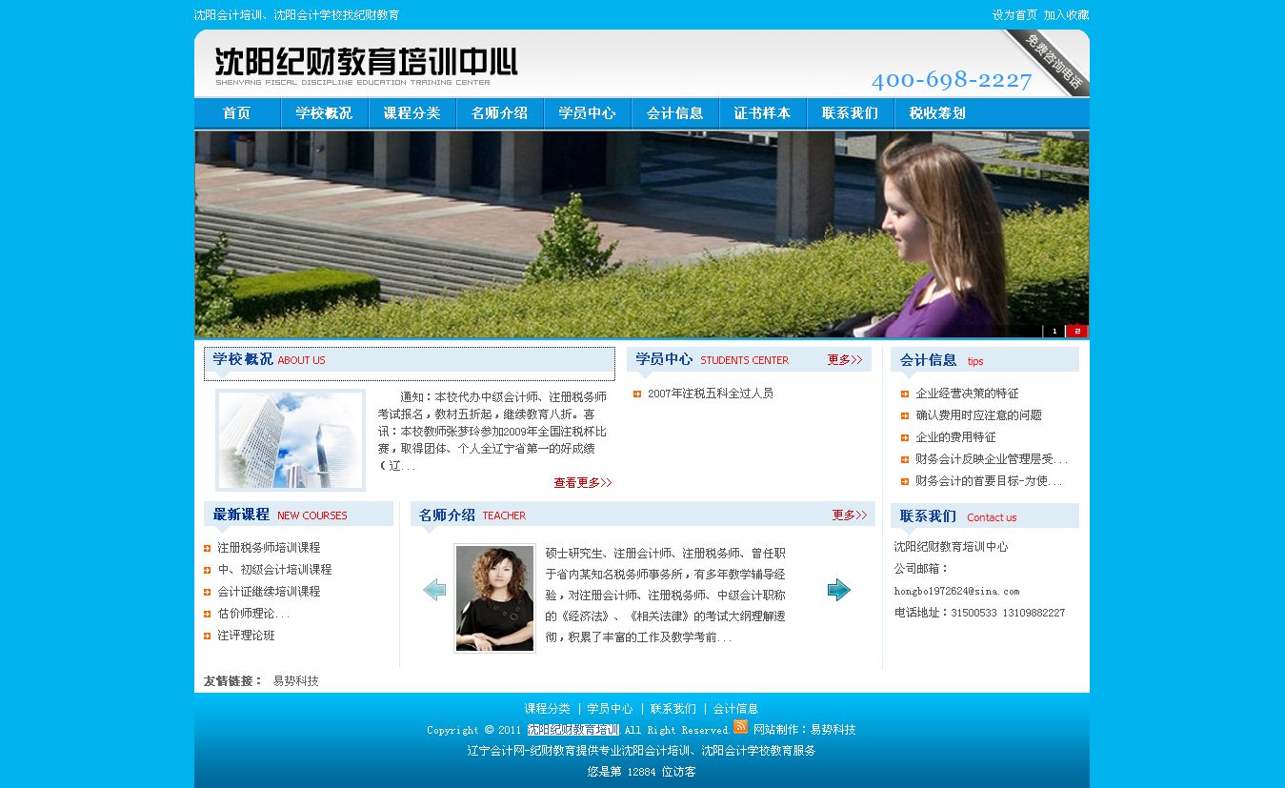Expand 更多>> in 学员中心 section
Screen dimensions: 1285x788
(x=844, y=360)
